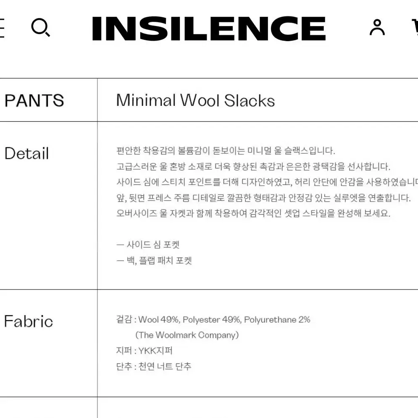Viewport: 418px width, 418px height.
Task: Click the Minimal Wool Slacks title
Action: pyautogui.click(x=195, y=100)
